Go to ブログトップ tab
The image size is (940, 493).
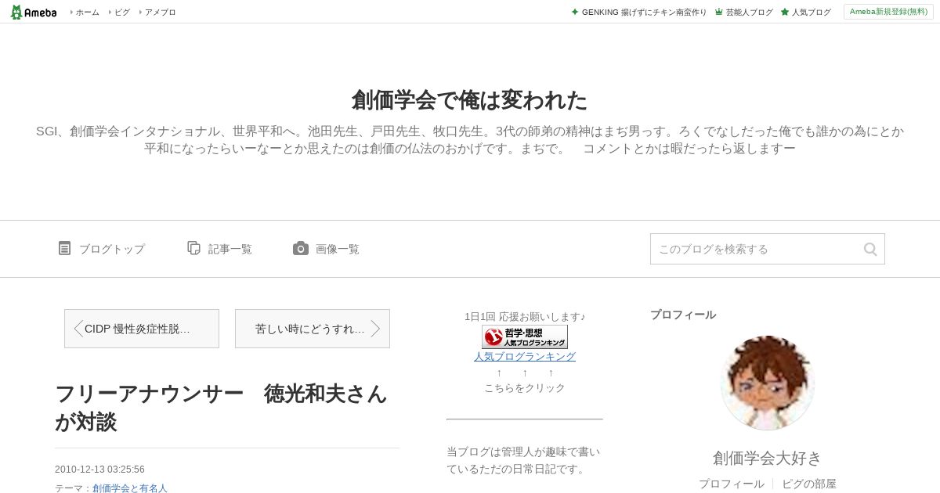point(111,249)
